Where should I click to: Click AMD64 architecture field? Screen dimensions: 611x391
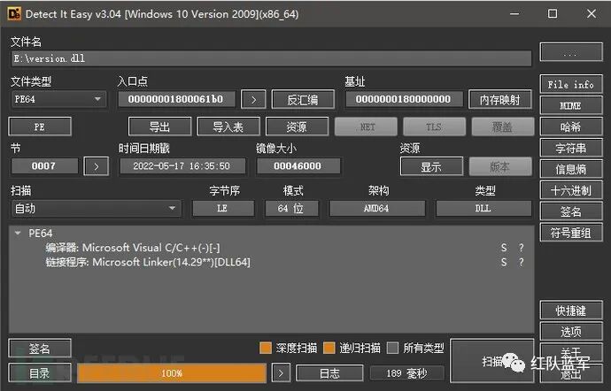[x=377, y=209]
